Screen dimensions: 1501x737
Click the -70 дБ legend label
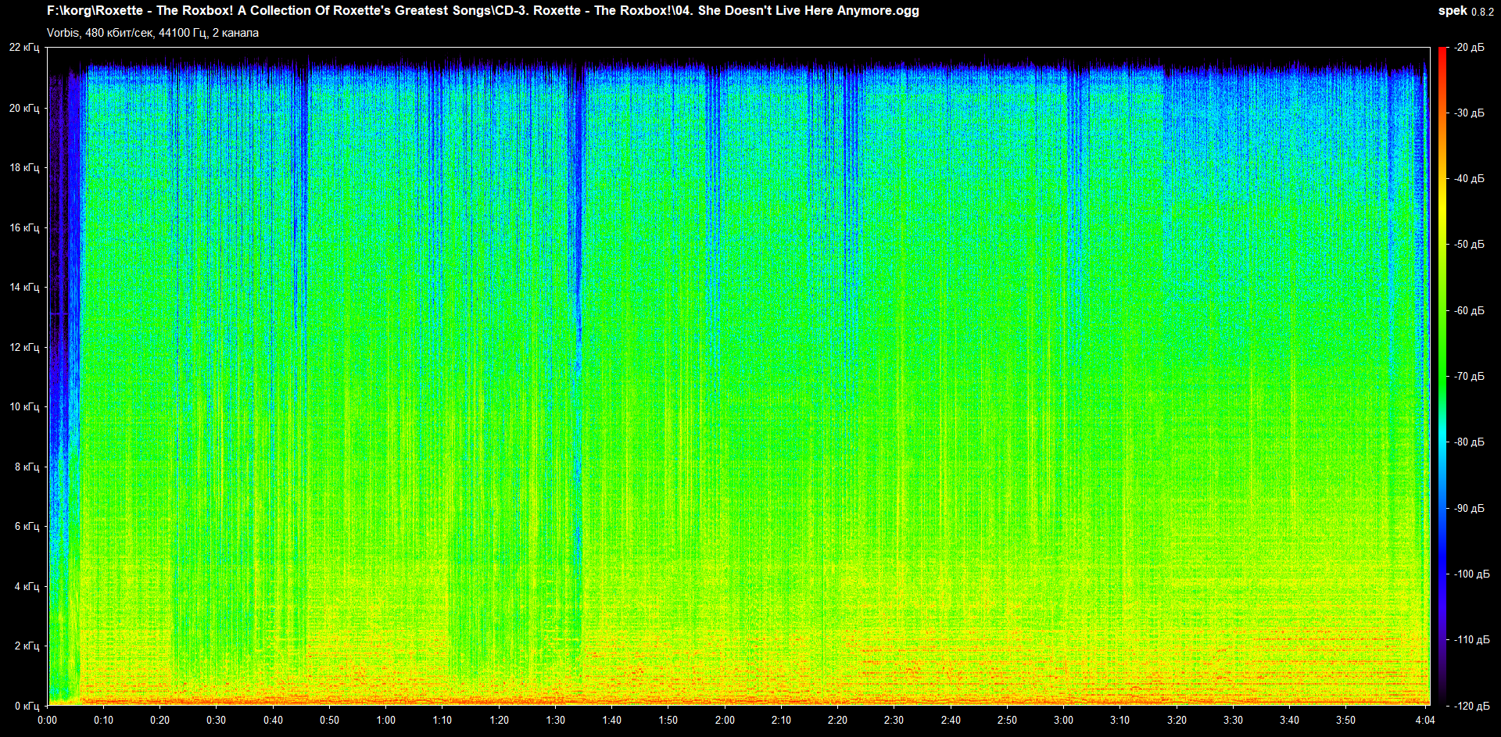click(x=1469, y=376)
